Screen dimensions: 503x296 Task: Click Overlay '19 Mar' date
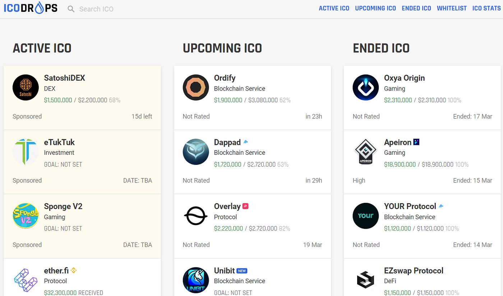point(313,245)
